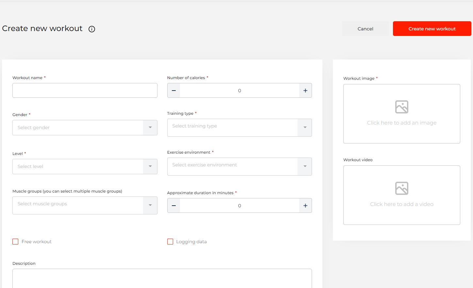Screen dimensions: 473x288
Task: Click into the Description text area
Action: pos(162,279)
